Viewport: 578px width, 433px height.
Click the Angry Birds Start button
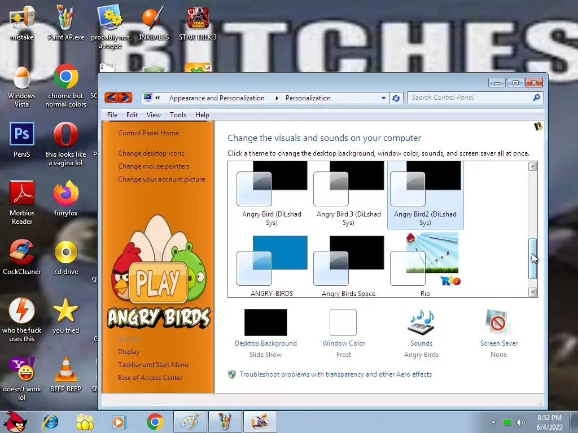pyautogui.click(x=14, y=422)
